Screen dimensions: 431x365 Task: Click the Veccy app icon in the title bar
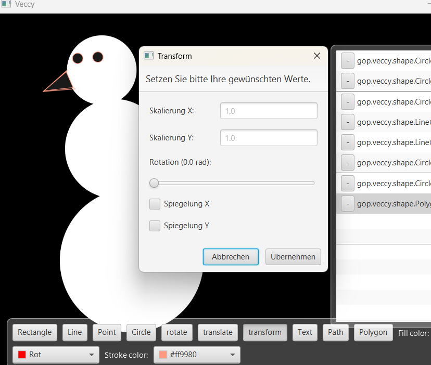[6, 4]
